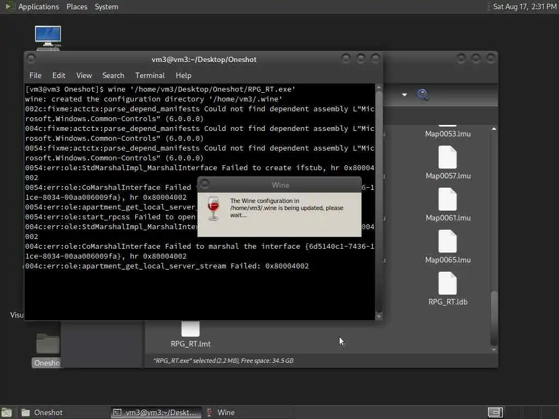Click the search magnifier in file manager
Viewport: 559px width, 419px height.
click(423, 94)
